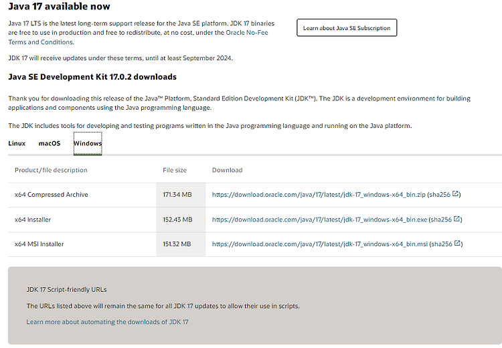This screenshot has height=348, width=502.
Task: Click the 152.43 MB file size
Action: 177,220
